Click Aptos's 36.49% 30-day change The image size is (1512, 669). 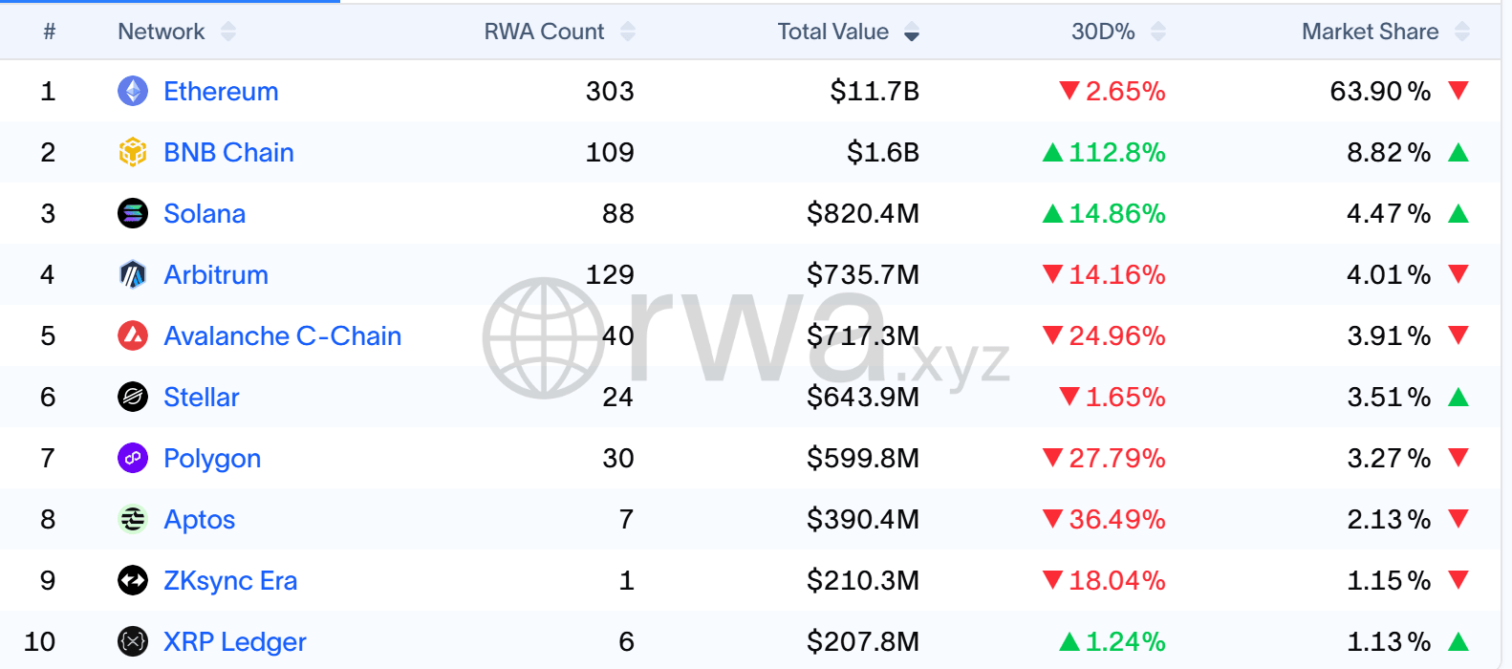[1104, 519]
